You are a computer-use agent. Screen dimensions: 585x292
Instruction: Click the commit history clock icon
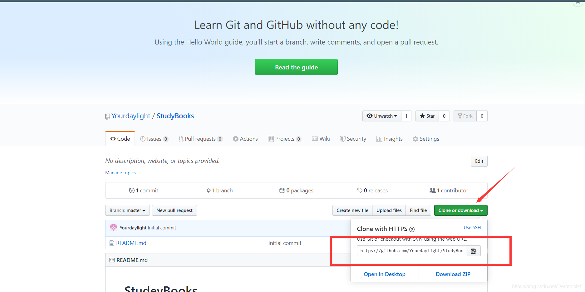(132, 191)
